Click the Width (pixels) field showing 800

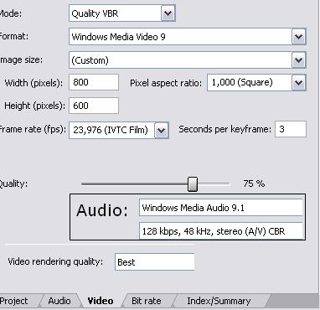click(94, 82)
